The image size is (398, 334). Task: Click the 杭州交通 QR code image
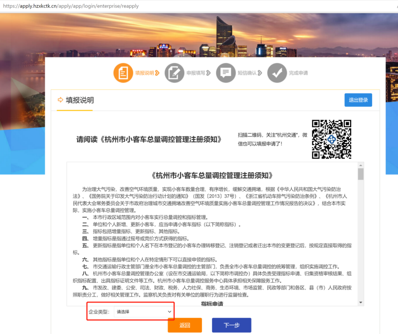tap(331, 139)
